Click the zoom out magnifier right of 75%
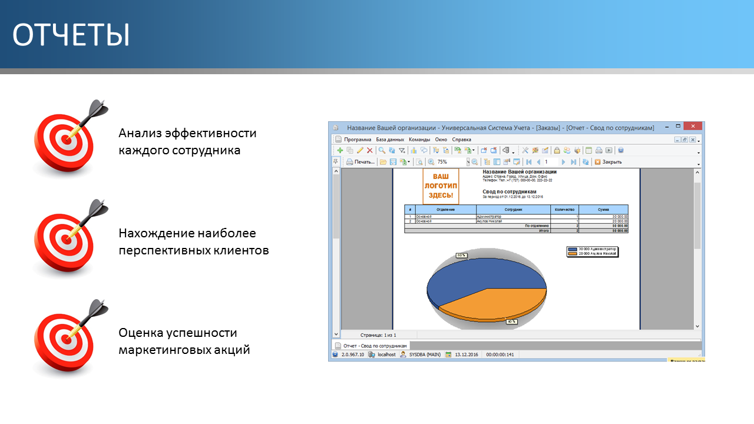This screenshot has height=424, width=754. 474,162
